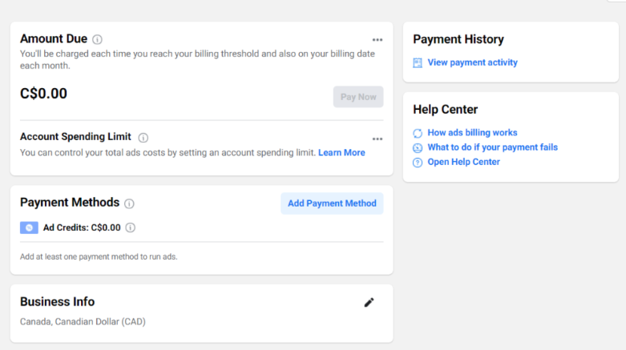Click the icon beside How ads billing works

[x=418, y=133]
